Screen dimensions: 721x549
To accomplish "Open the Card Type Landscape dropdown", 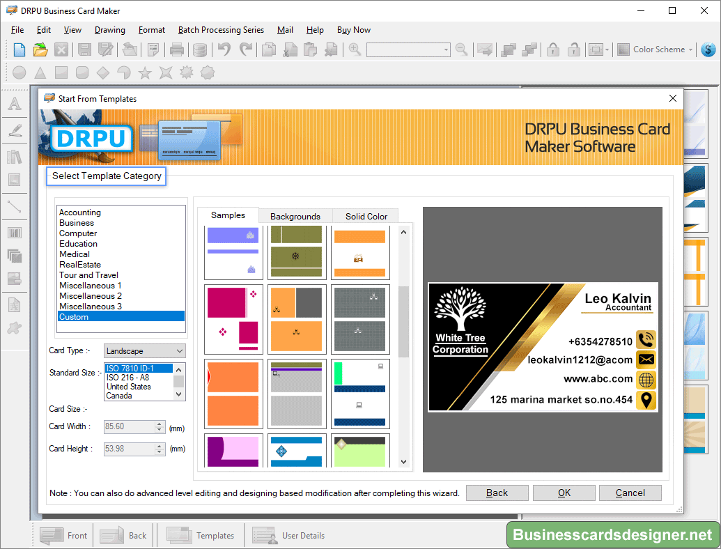I will coord(179,350).
